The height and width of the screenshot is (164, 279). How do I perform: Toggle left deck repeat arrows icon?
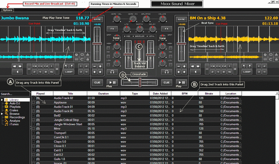[x=82, y=55]
